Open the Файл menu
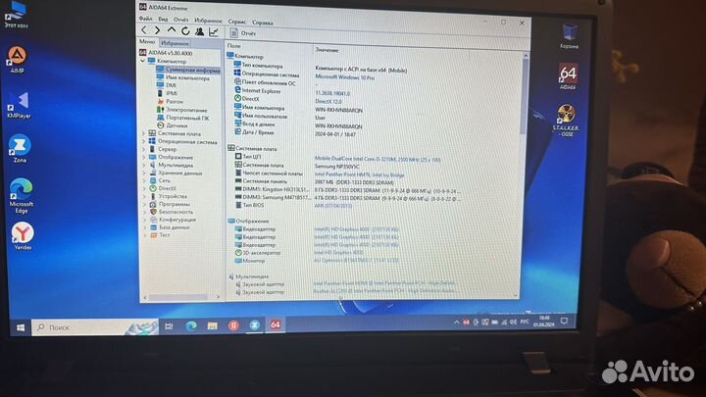The height and width of the screenshot is (397, 706). click(145, 19)
